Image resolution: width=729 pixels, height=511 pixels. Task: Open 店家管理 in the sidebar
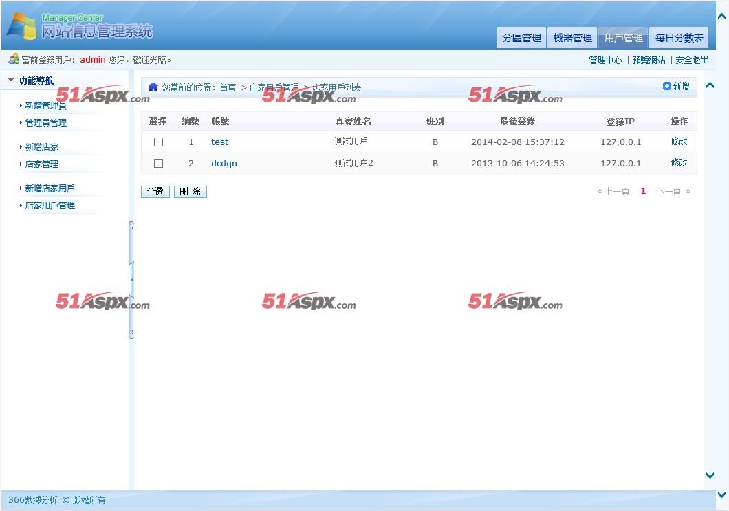(41, 164)
